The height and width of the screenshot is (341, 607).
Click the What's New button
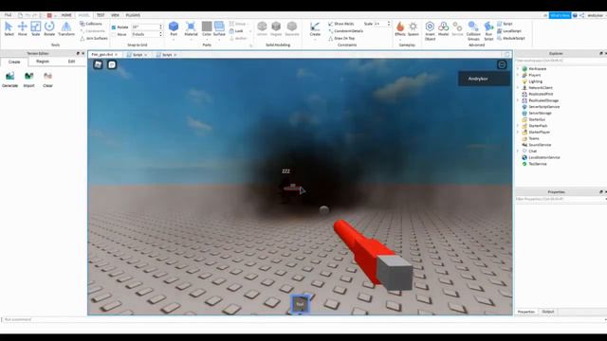(560, 15)
